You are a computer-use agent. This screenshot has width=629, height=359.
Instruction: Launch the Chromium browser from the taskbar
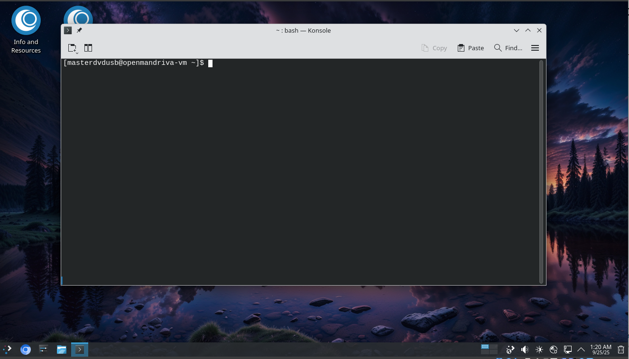click(26, 350)
